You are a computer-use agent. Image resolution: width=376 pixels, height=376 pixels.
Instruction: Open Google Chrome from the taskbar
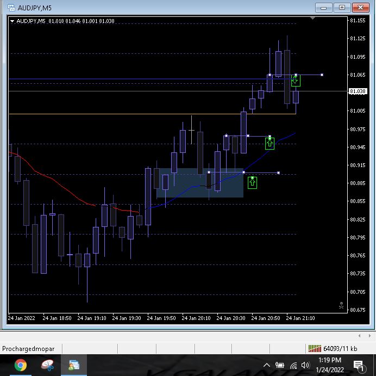[x=21, y=365]
